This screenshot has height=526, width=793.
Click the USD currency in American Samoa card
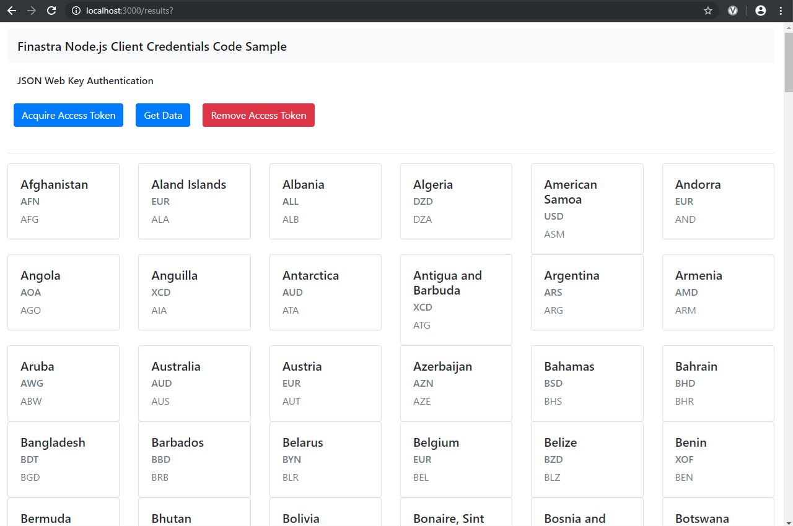point(554,216)
